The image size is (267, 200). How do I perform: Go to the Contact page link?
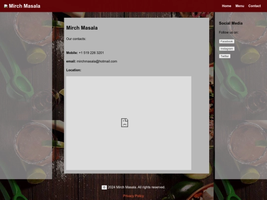(255, 6)
